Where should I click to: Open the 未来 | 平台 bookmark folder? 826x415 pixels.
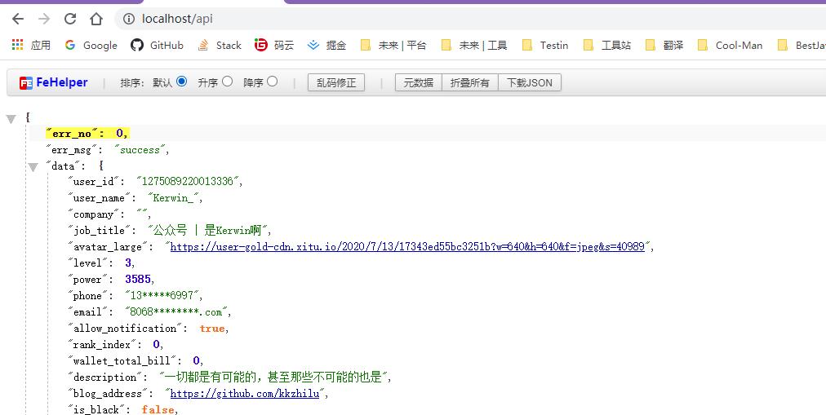(393, 45)
